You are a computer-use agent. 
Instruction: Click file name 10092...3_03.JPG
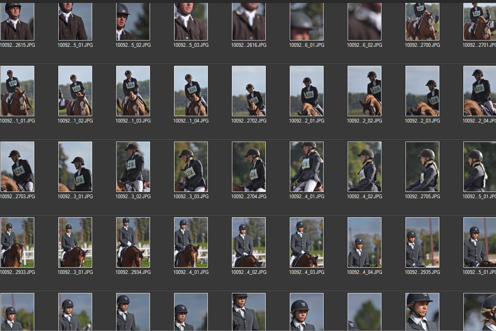click(191, 197)
